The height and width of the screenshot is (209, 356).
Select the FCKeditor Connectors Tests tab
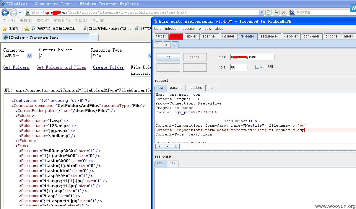tap(45, 37)
